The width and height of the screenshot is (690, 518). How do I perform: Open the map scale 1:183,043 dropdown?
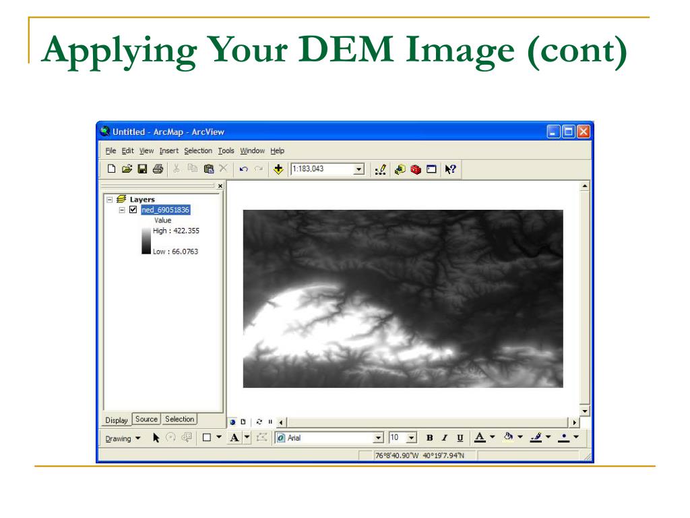(359, 169)
